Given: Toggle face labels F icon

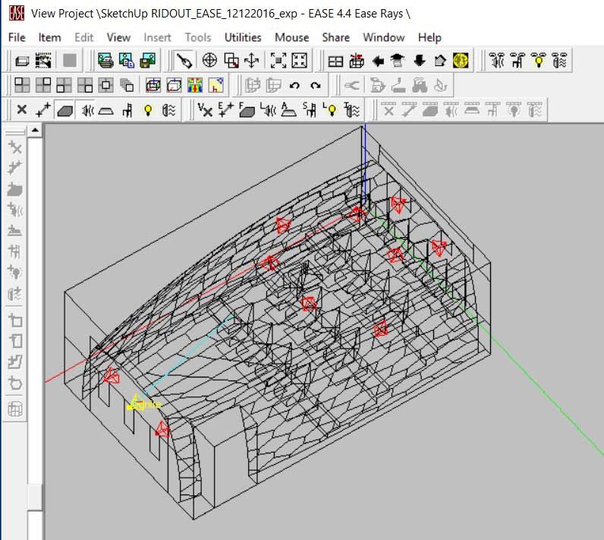Looking at the screenshot, I should click(x=247, y=110).
